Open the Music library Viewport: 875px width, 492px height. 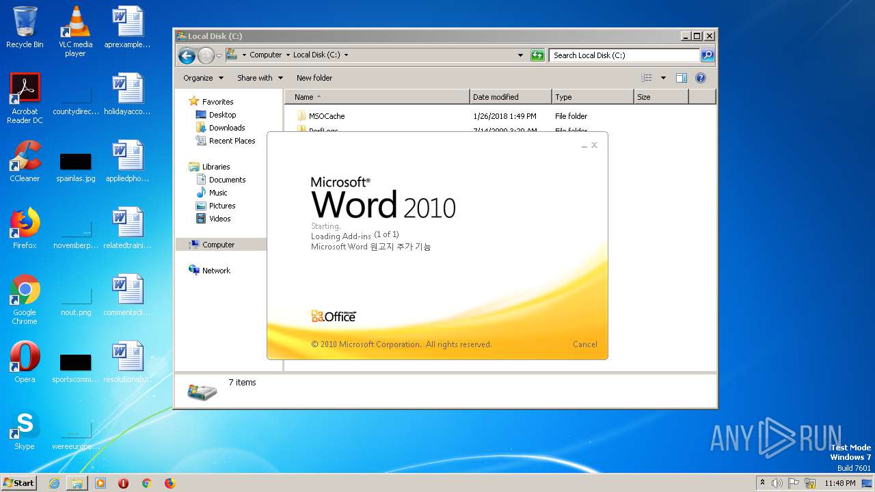click(x=212, y=193)
